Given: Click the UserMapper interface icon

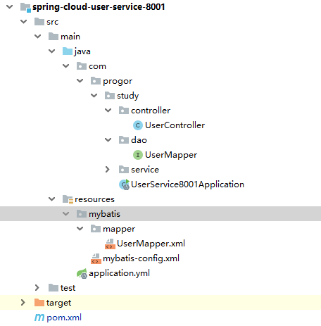Looking at the screenshot, I should [x=138, y=155].
